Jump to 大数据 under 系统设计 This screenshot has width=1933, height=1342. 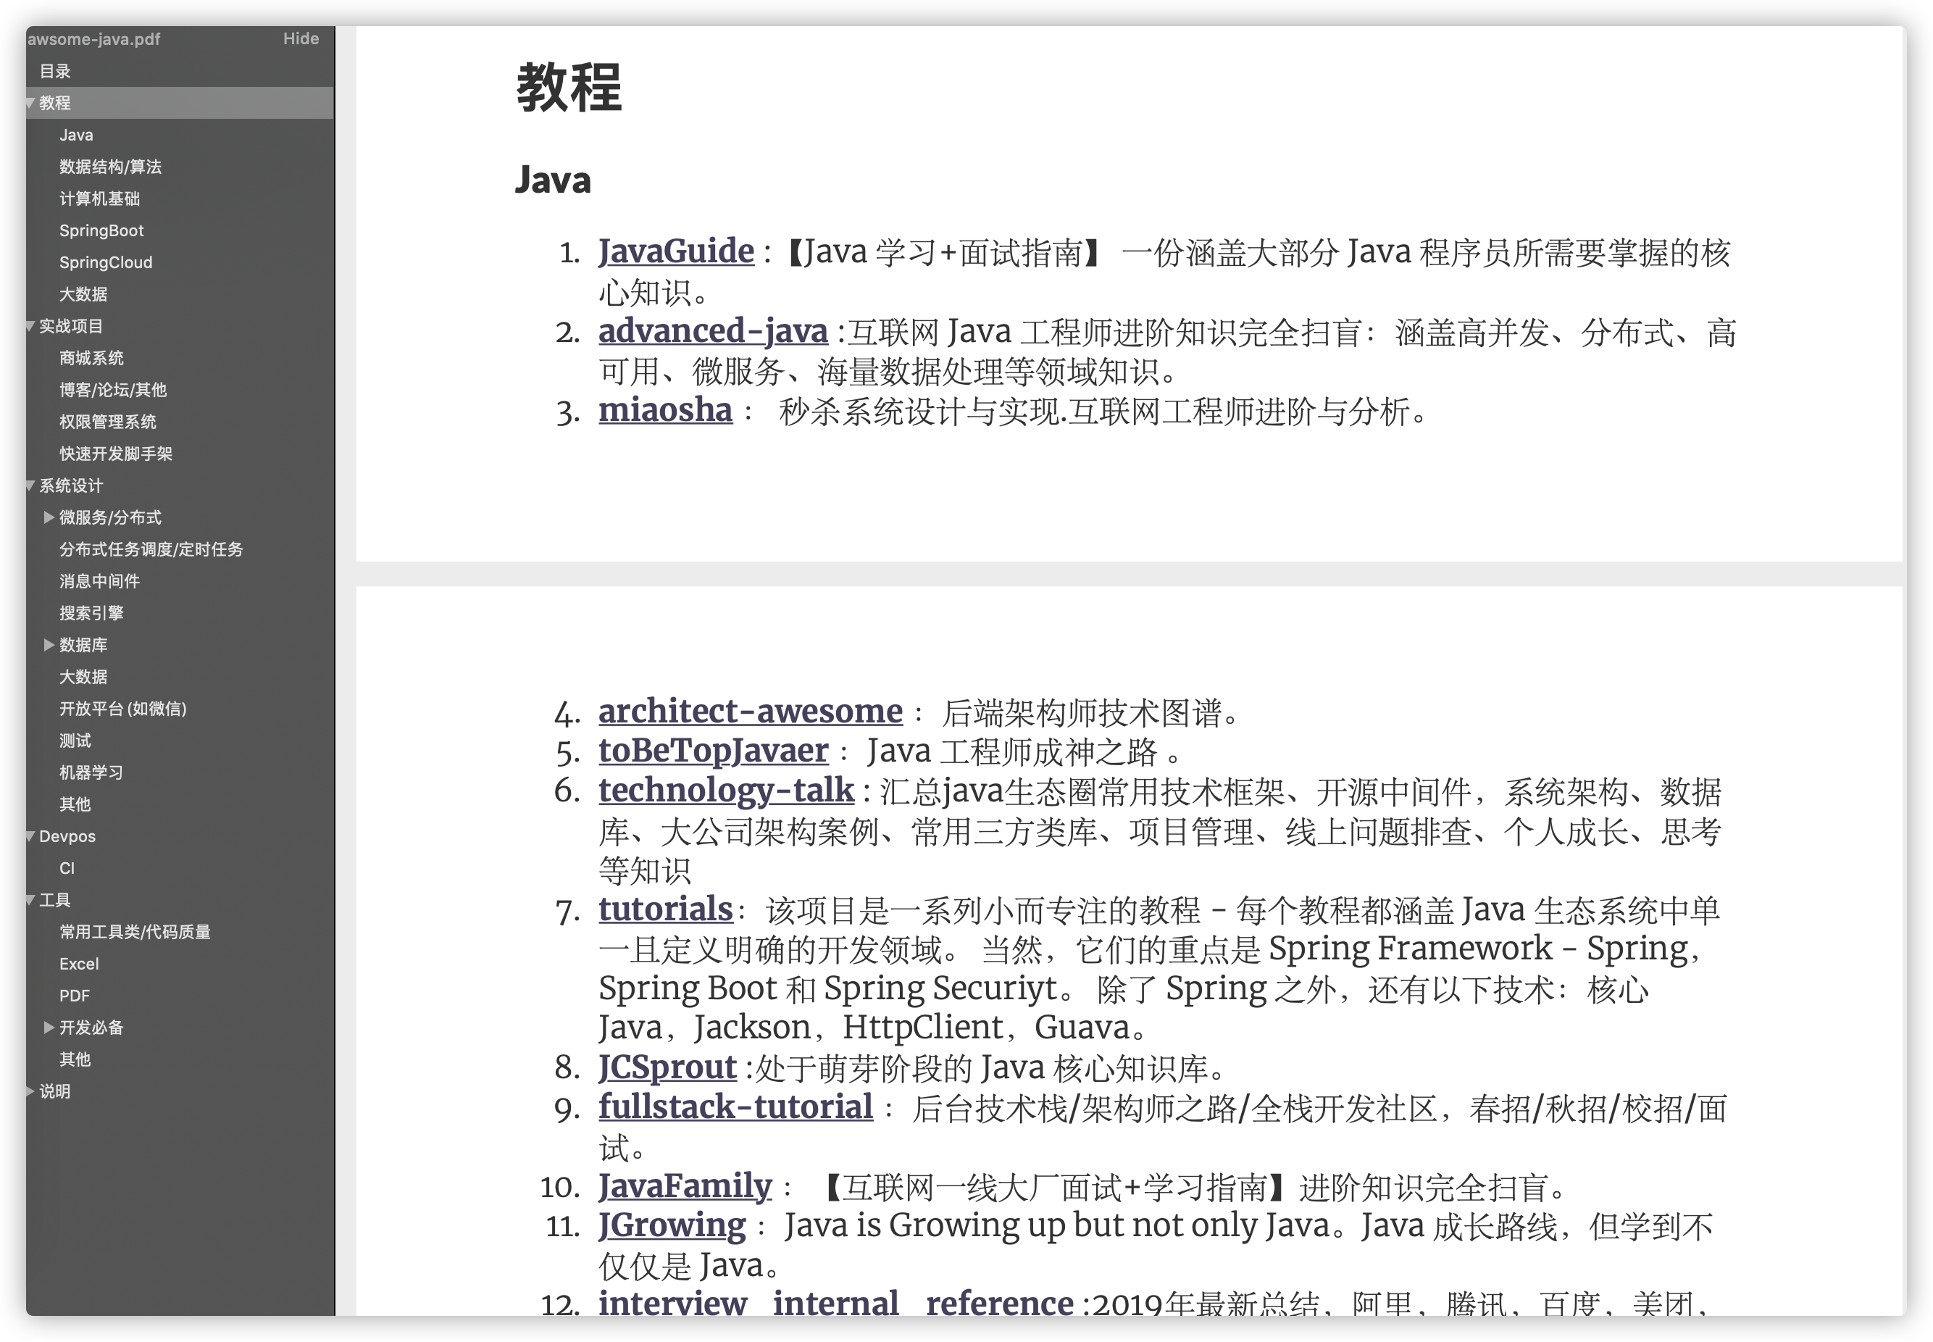coord(83,678)
